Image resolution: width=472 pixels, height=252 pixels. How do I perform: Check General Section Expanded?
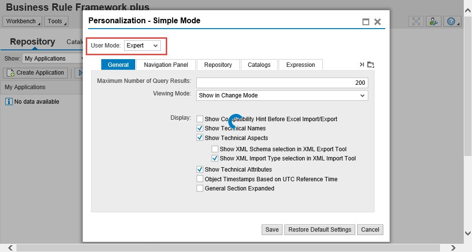(x=200, y=189)
